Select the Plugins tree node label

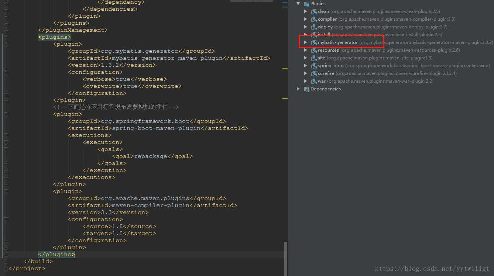click(318, 4)
